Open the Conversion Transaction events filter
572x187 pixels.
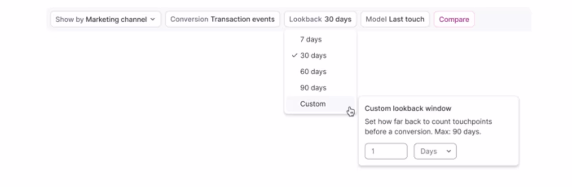(223, 19)
